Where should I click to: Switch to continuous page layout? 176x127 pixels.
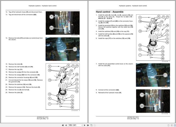tap(172, 125)
